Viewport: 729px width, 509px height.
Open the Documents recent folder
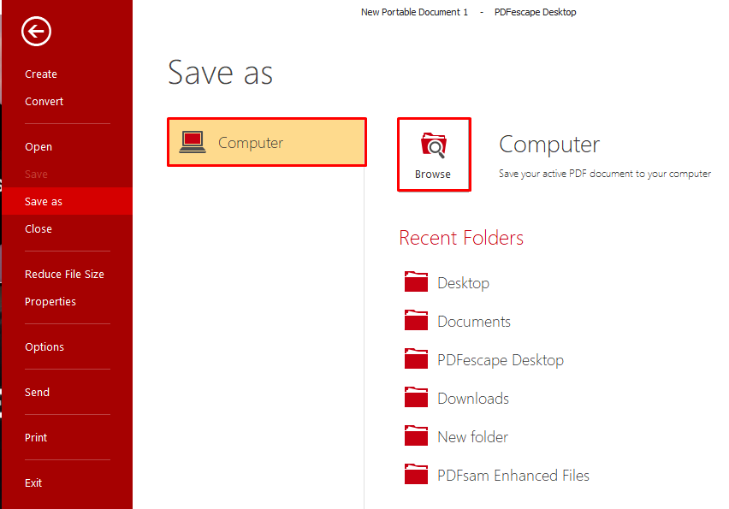click(474, 322)
